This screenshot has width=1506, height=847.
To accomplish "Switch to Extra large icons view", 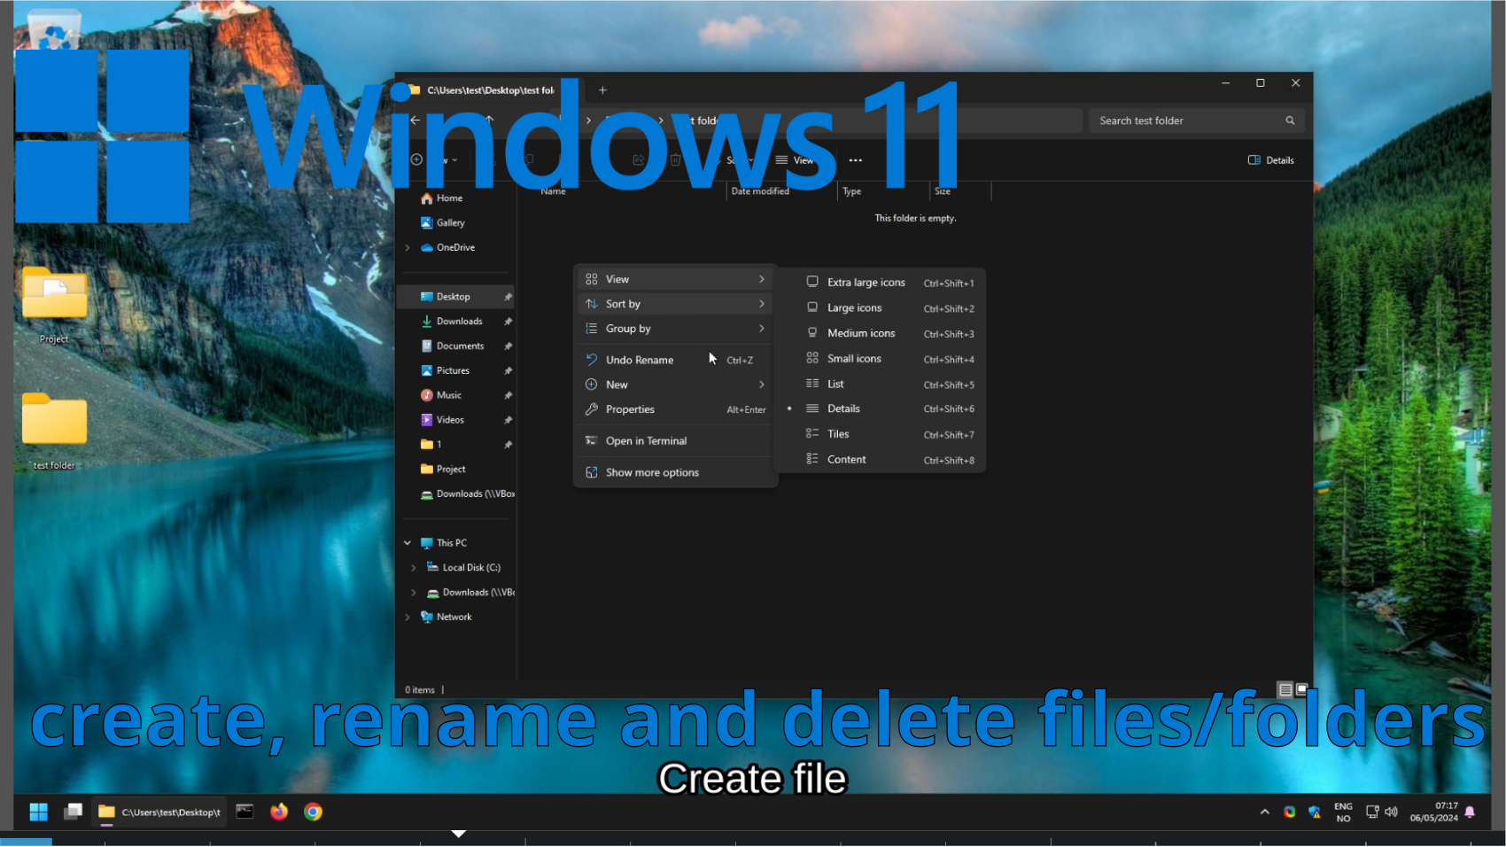I will coord(866,283).
